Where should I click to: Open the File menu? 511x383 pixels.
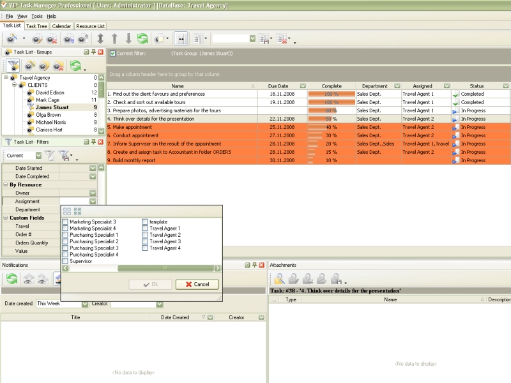click(x=9, y=17)
